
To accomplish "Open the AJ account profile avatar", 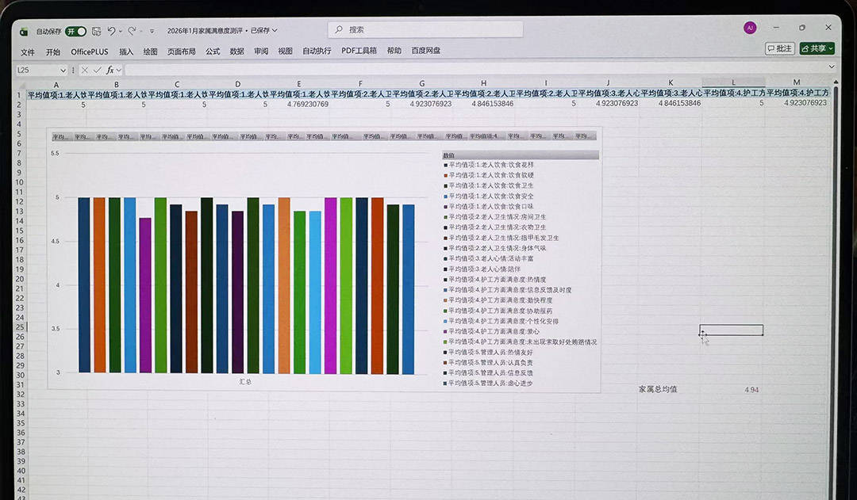I will click(750, 28).
